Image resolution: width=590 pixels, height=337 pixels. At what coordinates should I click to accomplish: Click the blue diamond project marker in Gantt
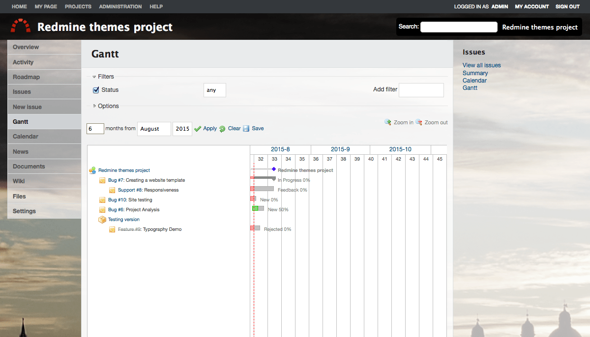pos(274,169)
